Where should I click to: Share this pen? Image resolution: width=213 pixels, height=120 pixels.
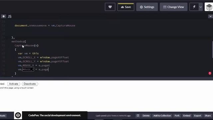pos(208,116)
